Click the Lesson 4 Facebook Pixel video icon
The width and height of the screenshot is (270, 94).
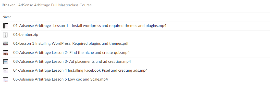pos(5,71)
